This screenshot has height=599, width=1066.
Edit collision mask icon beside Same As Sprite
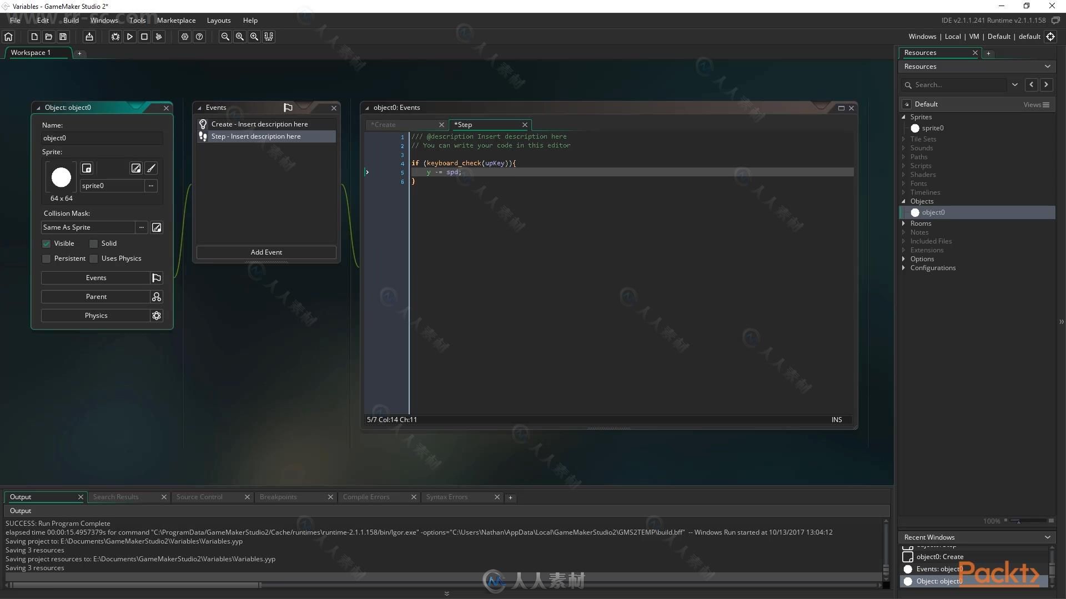(x=157, y=227)
